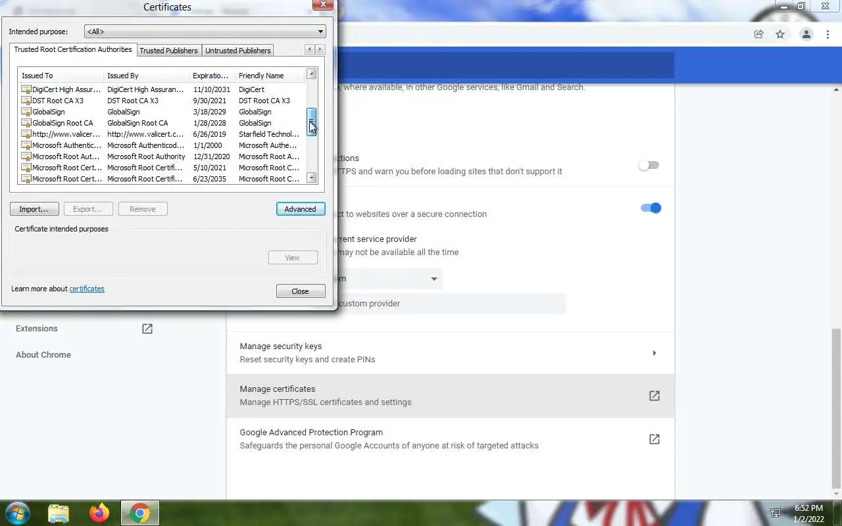This screenshot has width=842, height=526.
Task: Open File Explorer from the taskbar
Action: pos(59,513)
